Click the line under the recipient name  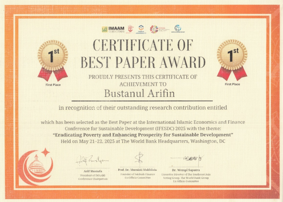pos(142,101)
